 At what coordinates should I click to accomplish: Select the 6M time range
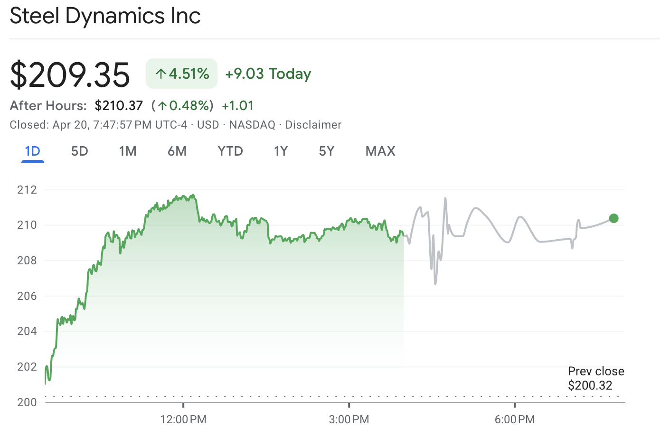click(x=177, y=151)
